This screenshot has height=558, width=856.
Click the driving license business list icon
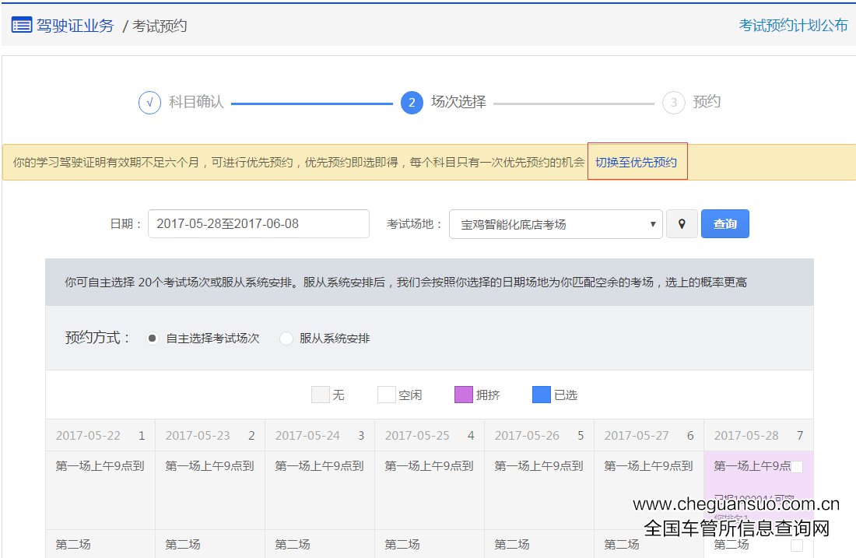pos(21,25)
